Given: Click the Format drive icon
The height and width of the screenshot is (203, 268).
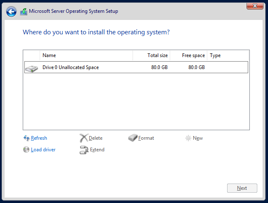Looking at the screenshot, I should pos(133,138).
